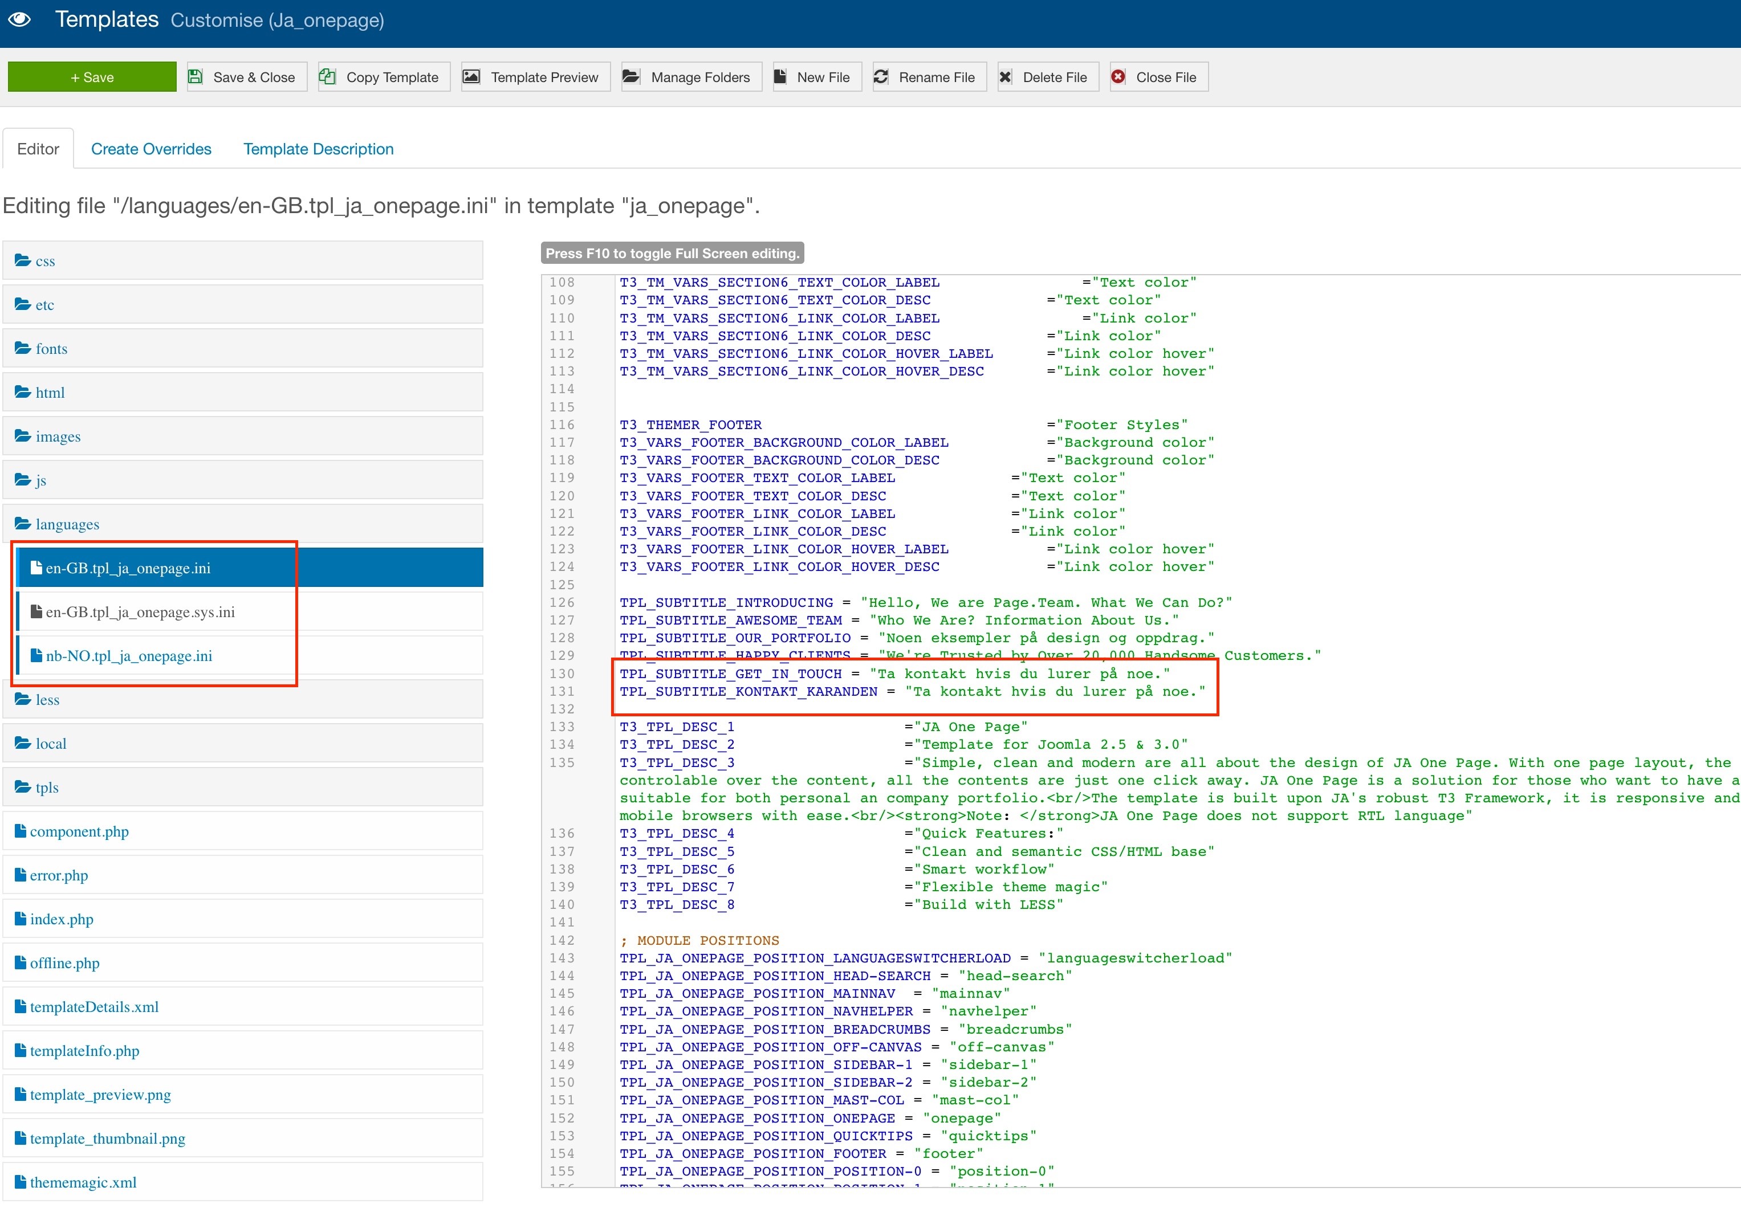Expand the html folder
The height and width of the screenshot is (1224, 1741).
(x=50, y=393)
